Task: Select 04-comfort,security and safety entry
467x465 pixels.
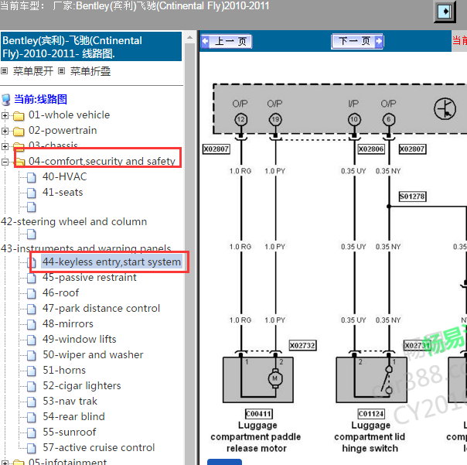Action: point(102,161)
